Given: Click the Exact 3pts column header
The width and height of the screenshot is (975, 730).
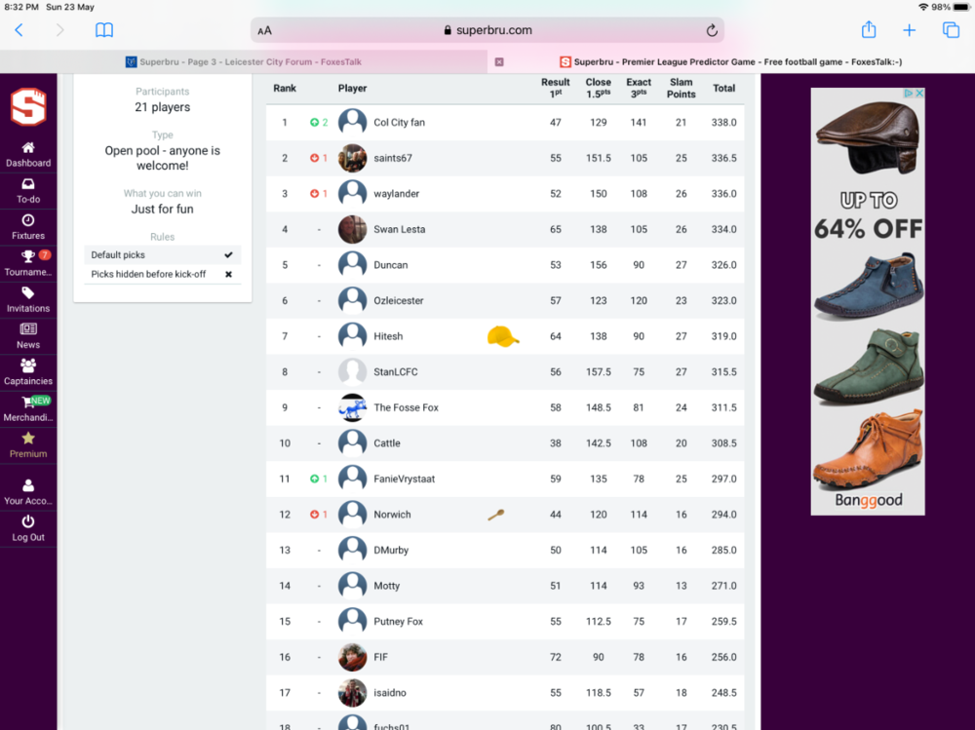Looking at the screenshot, I should point(639,88).
